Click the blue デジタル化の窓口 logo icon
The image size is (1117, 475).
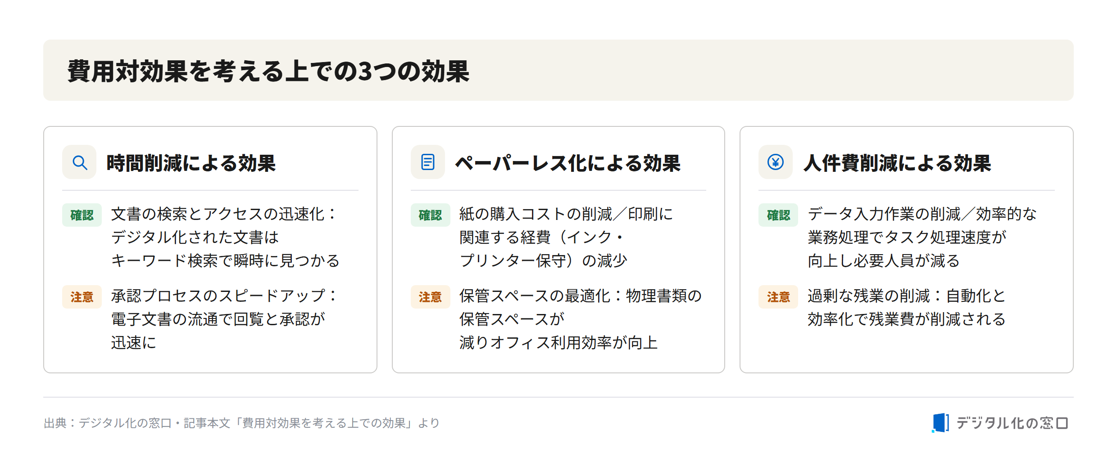[940, 423]
